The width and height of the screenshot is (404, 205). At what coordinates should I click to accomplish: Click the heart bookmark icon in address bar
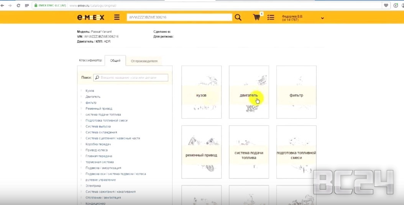386,5
